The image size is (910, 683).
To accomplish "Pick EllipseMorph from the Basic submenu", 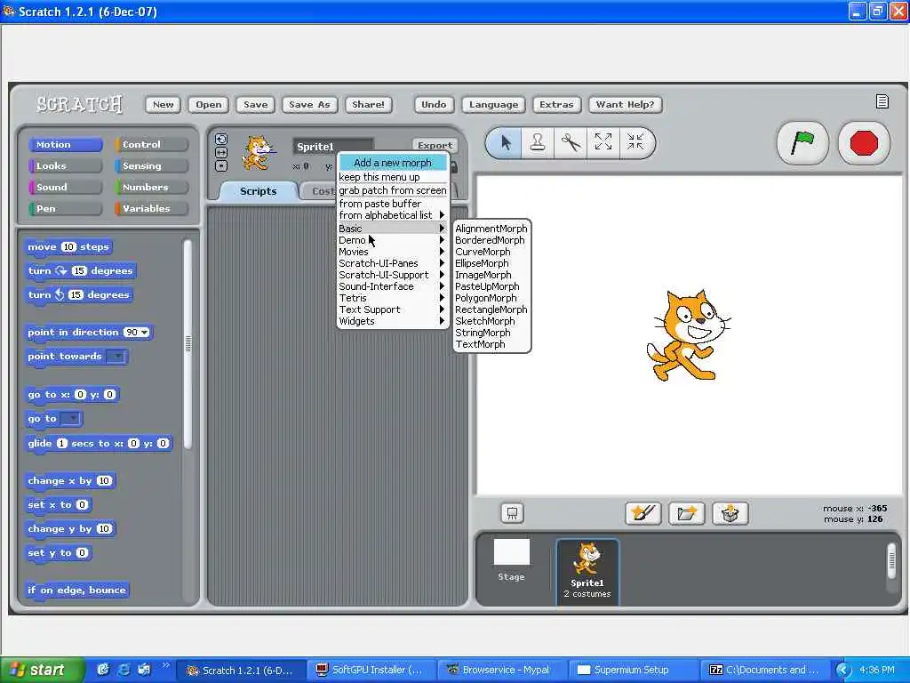I will [x=491, y=263].
